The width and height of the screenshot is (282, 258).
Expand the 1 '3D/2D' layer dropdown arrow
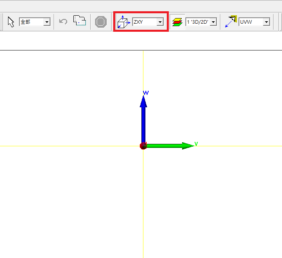point(213,22)
